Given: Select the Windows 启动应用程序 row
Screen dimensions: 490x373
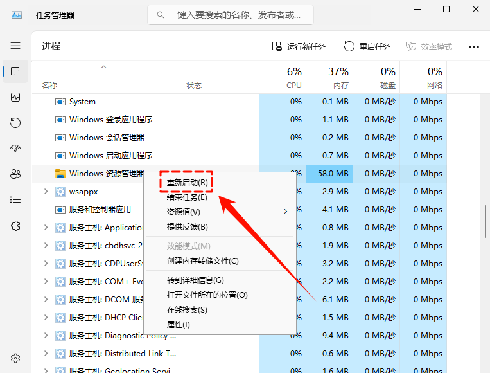Looking at the screenshot, I should [x=240, y=156].
